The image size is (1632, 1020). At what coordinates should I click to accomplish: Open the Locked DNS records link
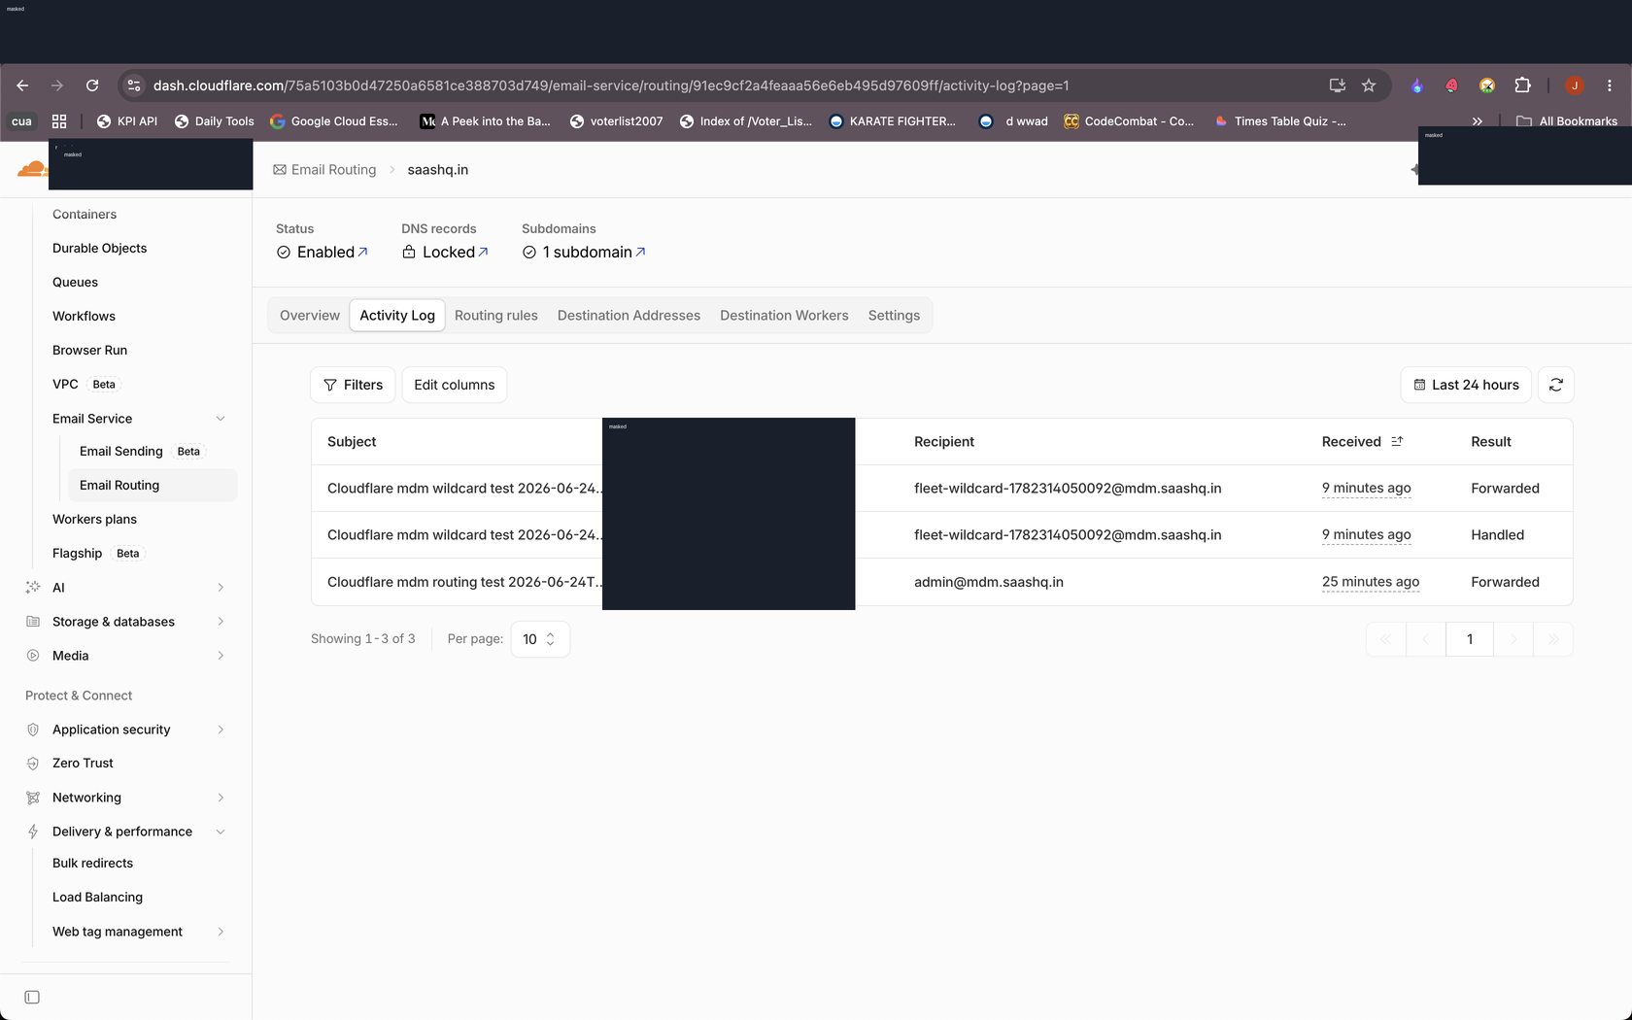click(x=445, y=253)
